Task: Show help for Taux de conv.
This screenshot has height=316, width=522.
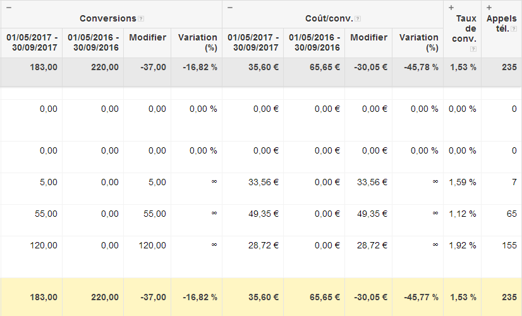Action: [473, 49]
